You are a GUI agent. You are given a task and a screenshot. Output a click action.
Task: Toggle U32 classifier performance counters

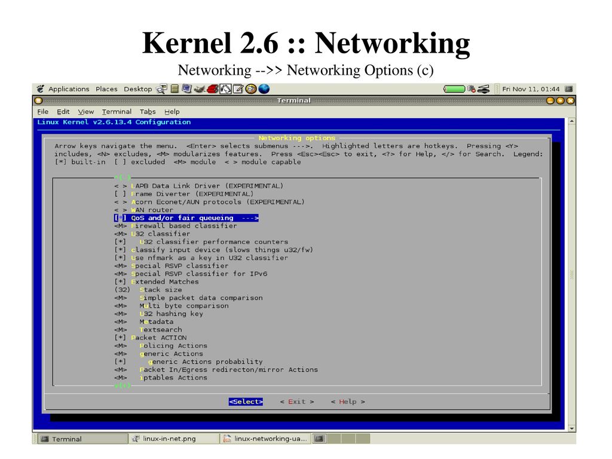(x=201, y=241)
